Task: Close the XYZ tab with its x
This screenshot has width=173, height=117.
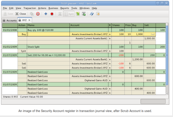Action: (29, 20)
